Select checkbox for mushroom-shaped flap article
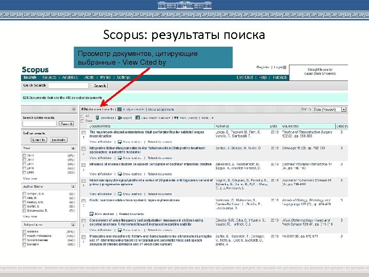The width and height of the screenshot is (369, 277). tap(84, 133)
